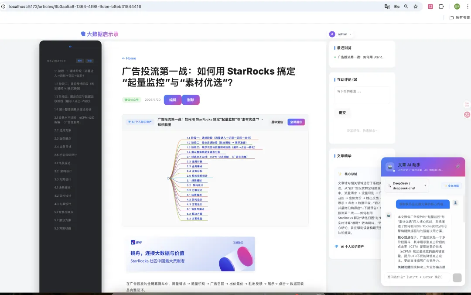
Task: Select 2.3 业务痛点 in navigator
Action: pos(63,139)
